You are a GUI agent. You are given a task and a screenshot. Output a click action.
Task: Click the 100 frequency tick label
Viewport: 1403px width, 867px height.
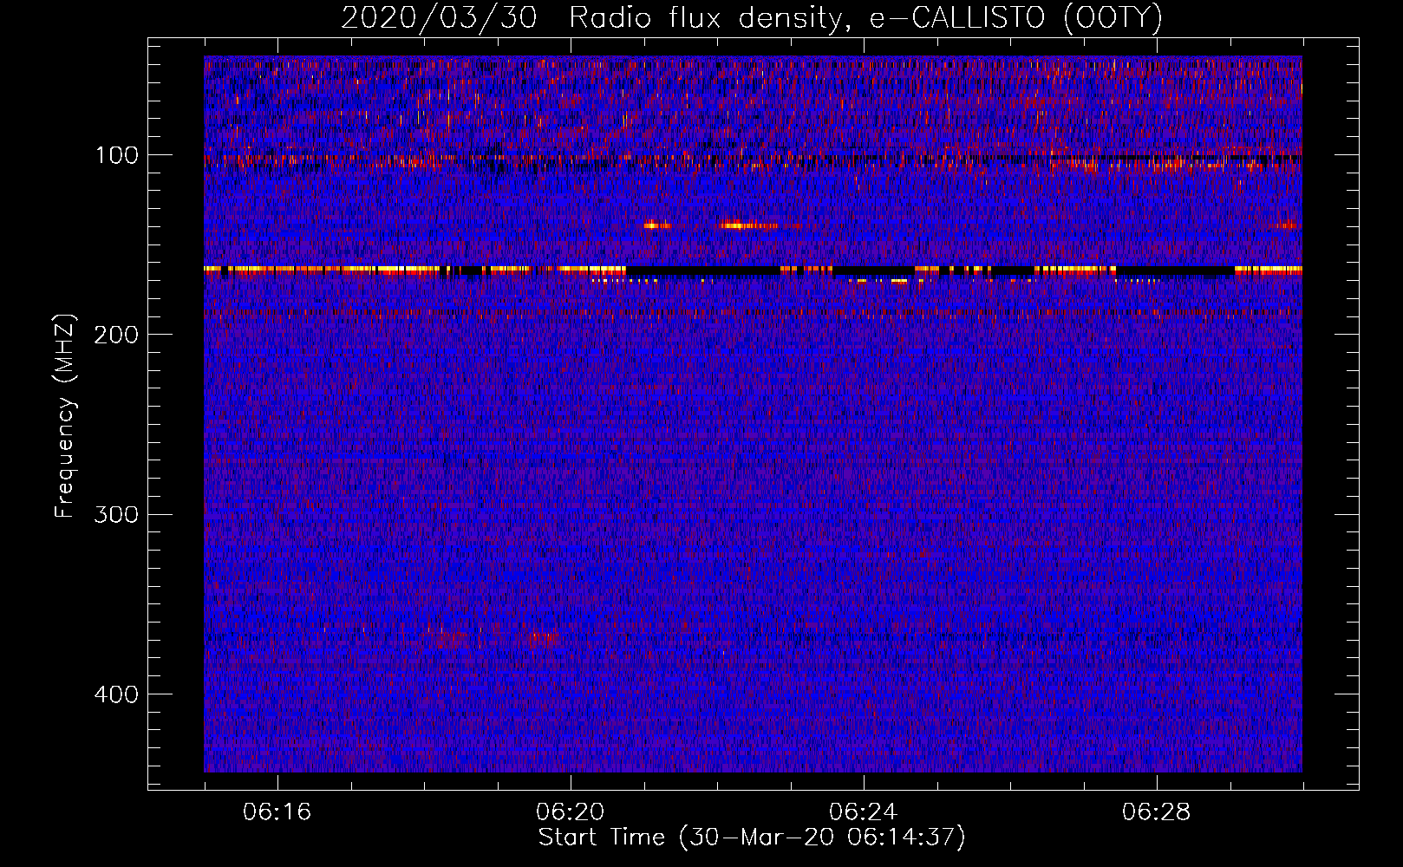(x=117, y=155)
